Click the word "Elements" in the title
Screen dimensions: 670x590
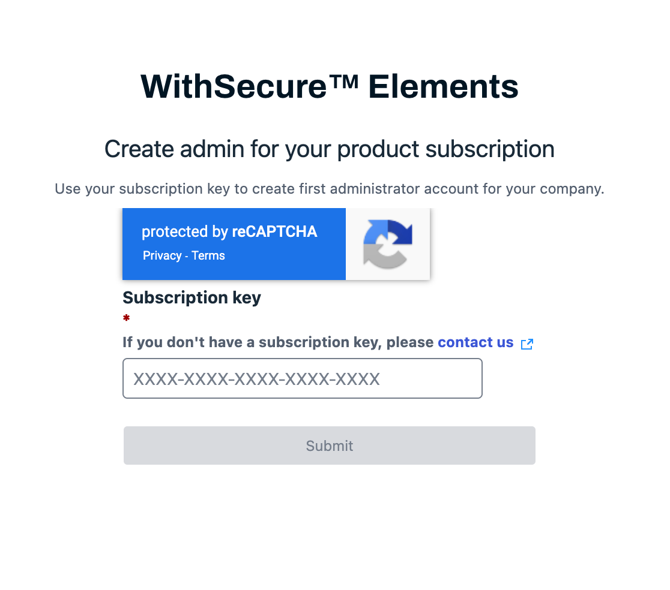tap(443, 86)
